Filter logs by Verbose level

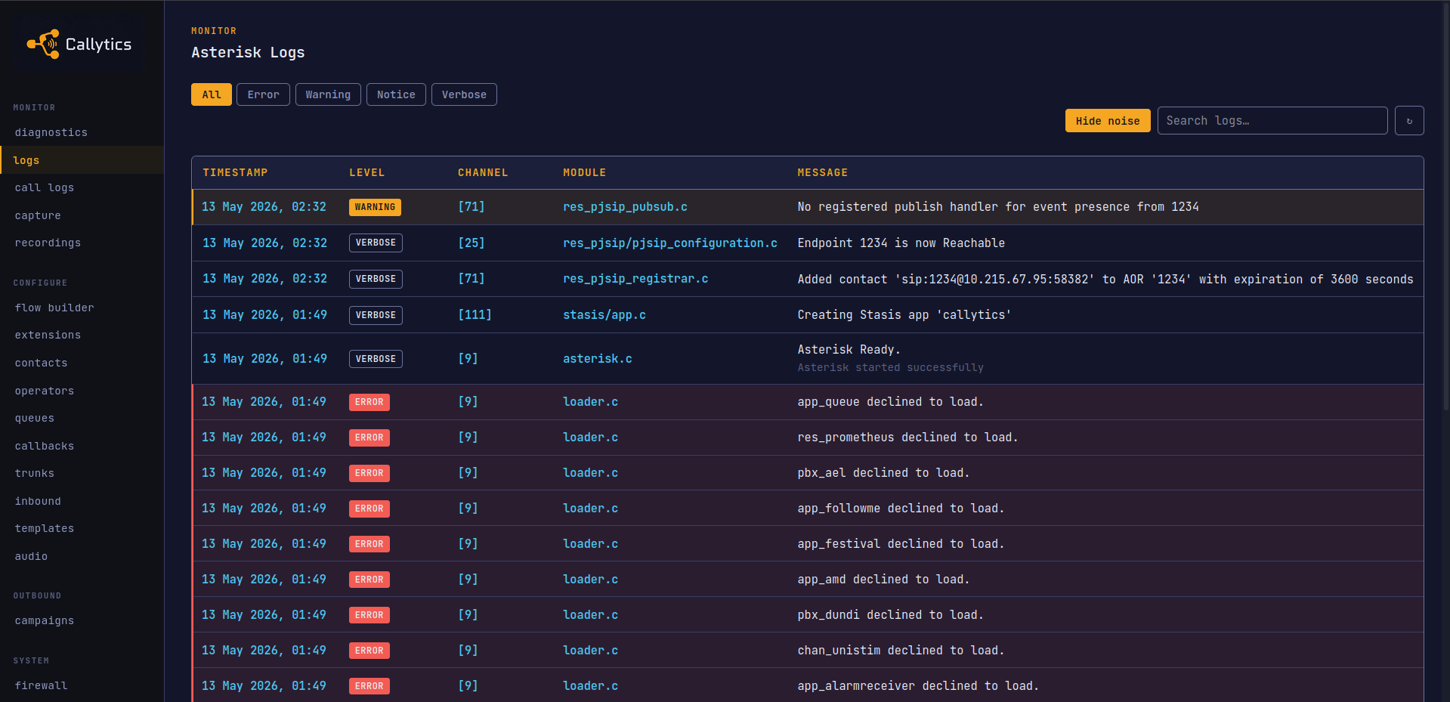464,94
